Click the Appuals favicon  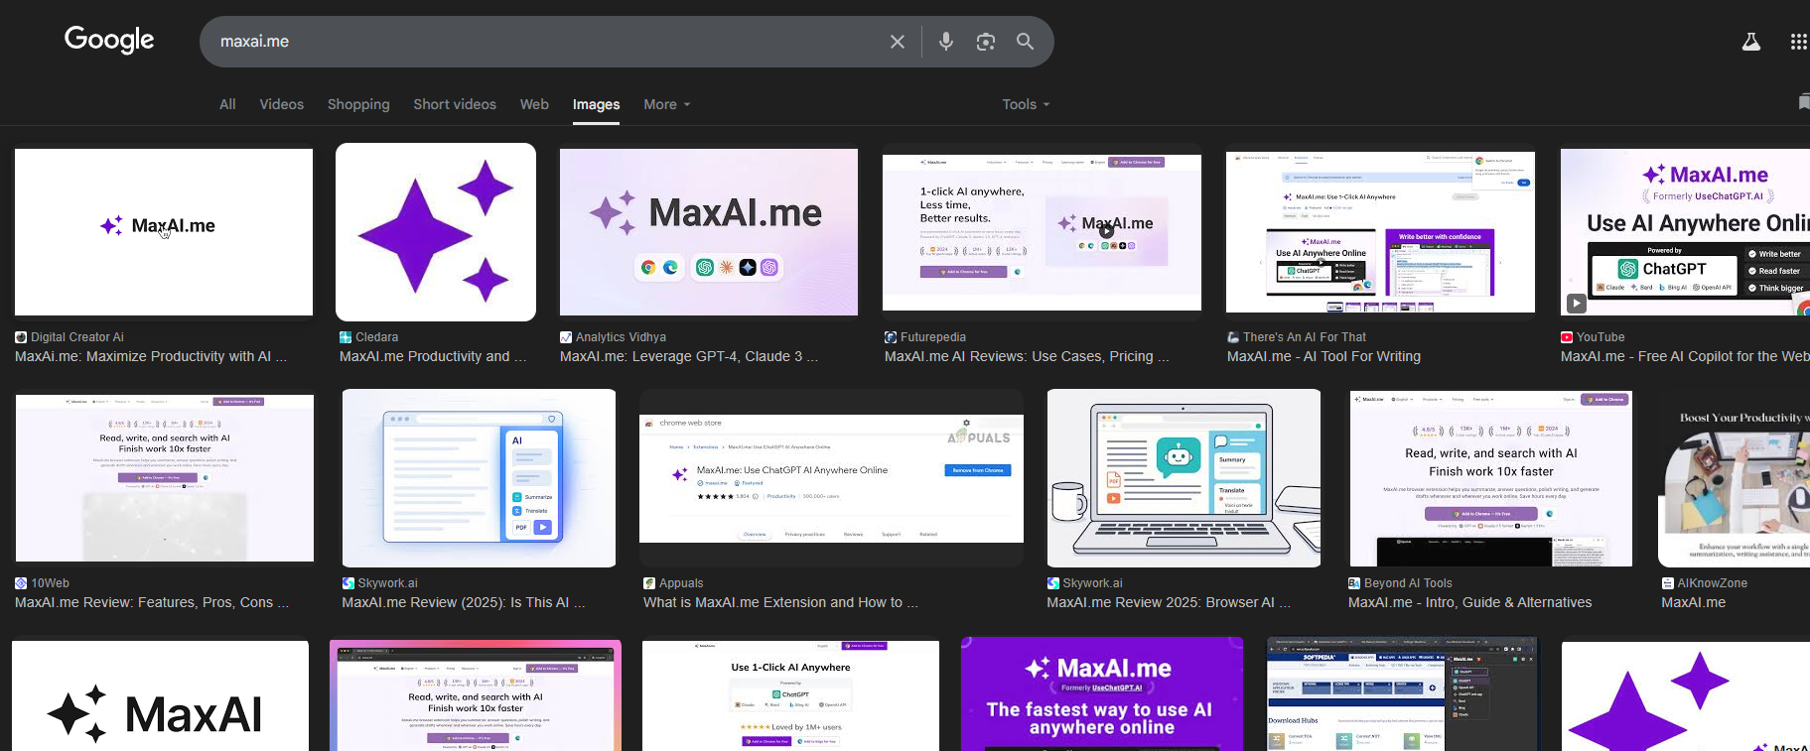coord(649,583)
